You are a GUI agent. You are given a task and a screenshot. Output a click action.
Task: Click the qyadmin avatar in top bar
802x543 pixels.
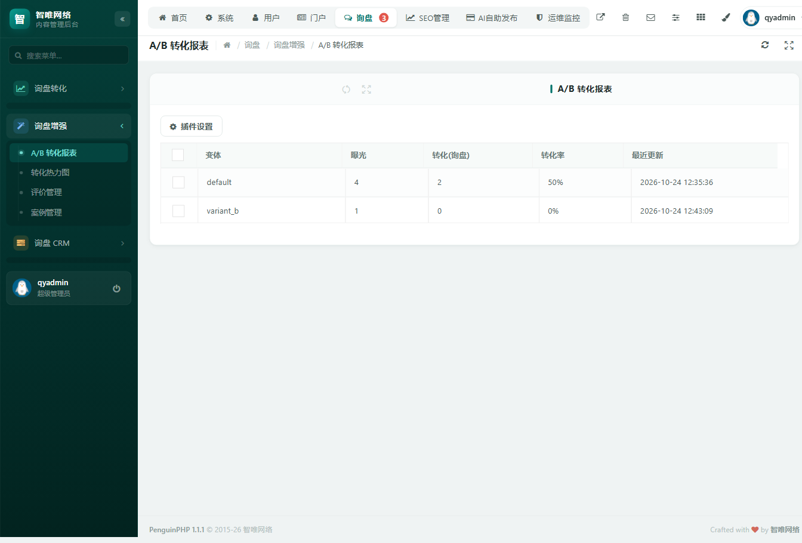[751, 18]
